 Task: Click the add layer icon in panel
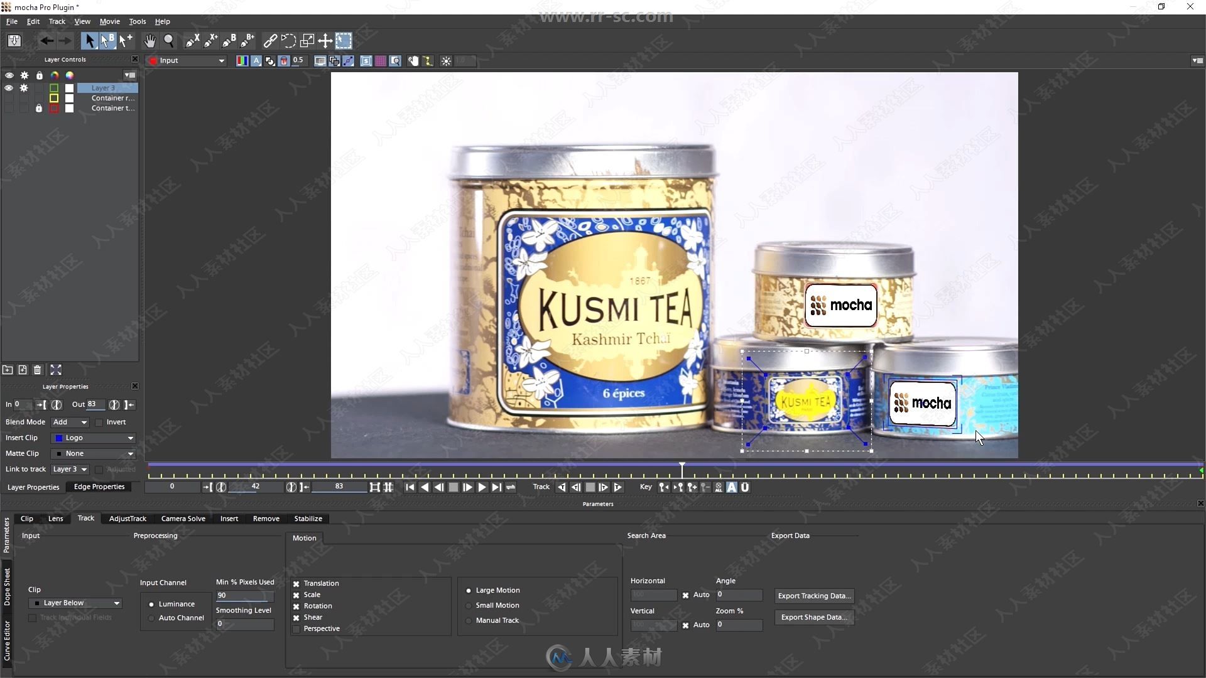tap(23, 369)
